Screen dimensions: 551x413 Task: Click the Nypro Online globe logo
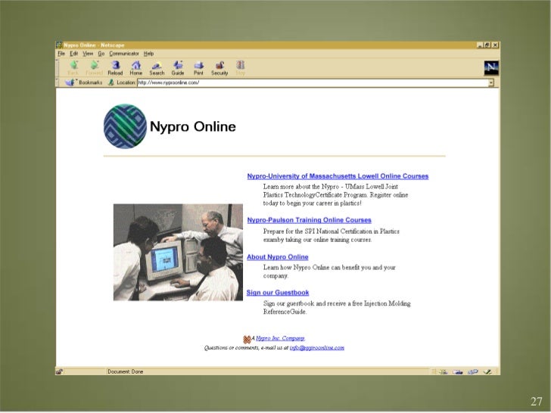[x=125, y=126]
